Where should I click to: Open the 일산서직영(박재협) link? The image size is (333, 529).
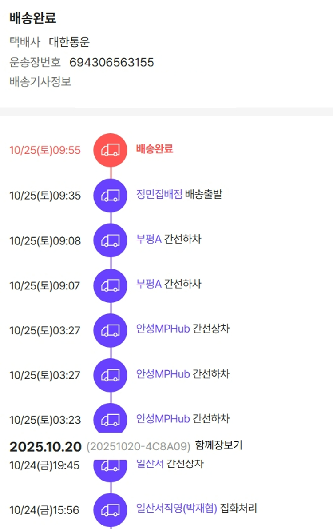[177, 509]
